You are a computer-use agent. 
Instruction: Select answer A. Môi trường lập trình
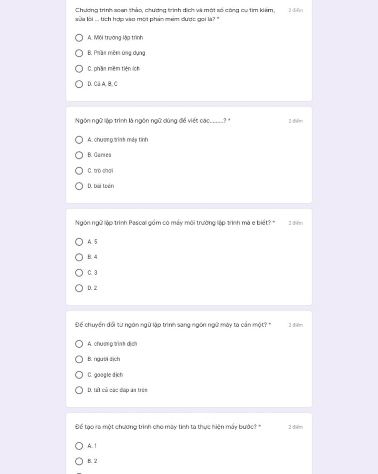(x=79, y=38)
